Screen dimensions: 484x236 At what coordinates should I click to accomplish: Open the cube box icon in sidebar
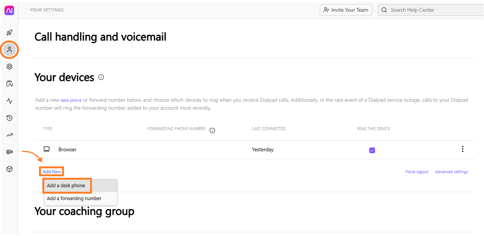(x=9, y=169)
